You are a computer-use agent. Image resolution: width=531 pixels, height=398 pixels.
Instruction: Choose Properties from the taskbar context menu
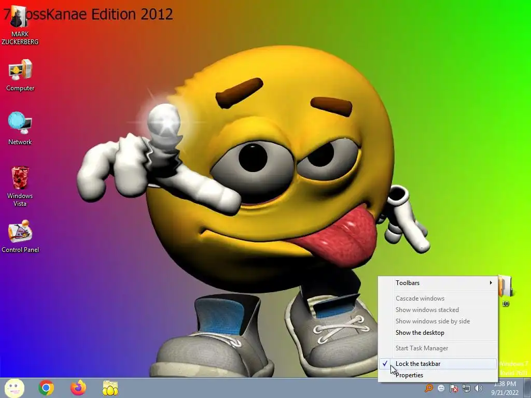pos(438,375)
